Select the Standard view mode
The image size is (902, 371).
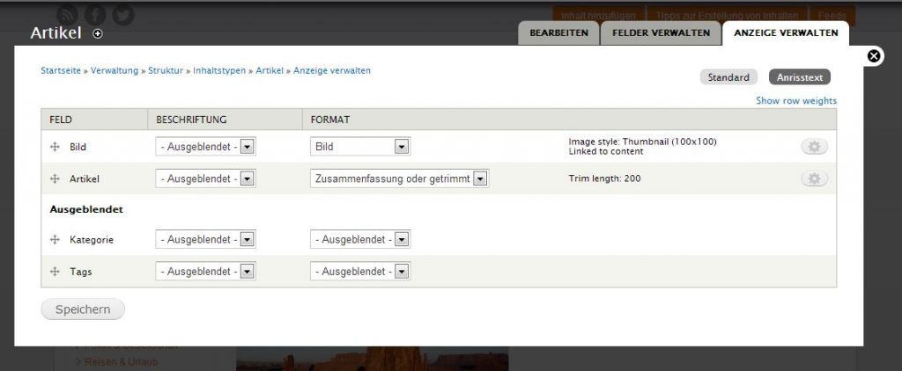point(728,77)
